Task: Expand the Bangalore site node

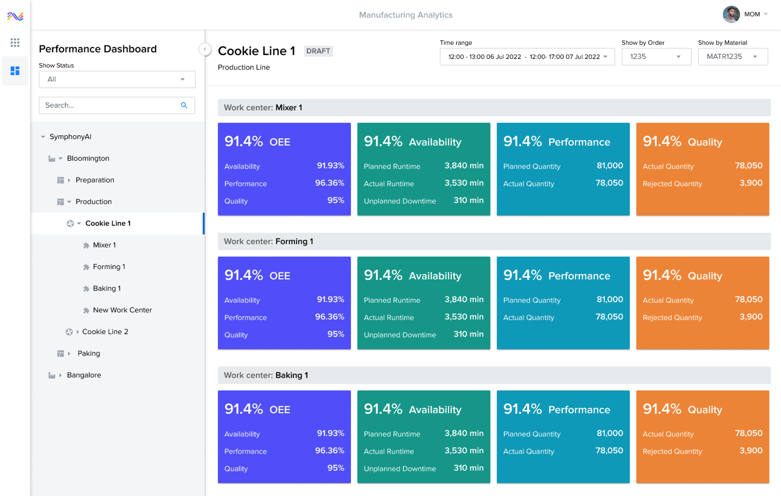Action: coord(60,375)
